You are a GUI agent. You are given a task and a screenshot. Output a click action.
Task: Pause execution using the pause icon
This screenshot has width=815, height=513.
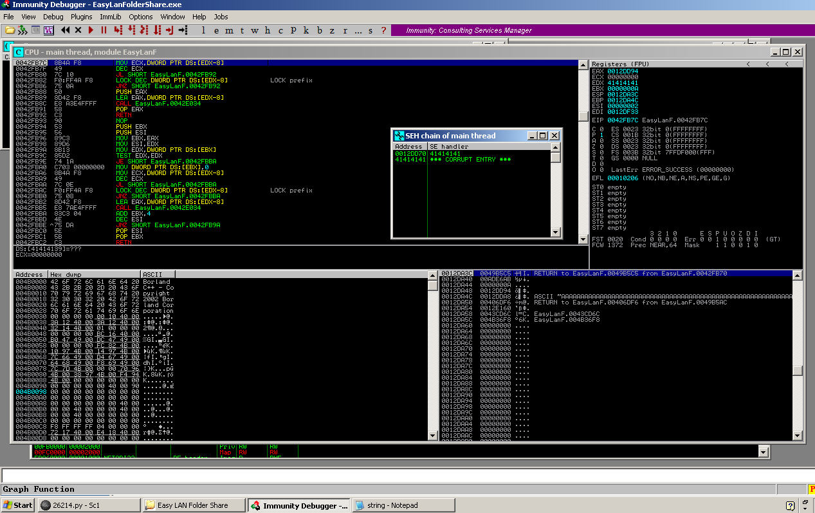pyautogui.click(x=103, y=30)
